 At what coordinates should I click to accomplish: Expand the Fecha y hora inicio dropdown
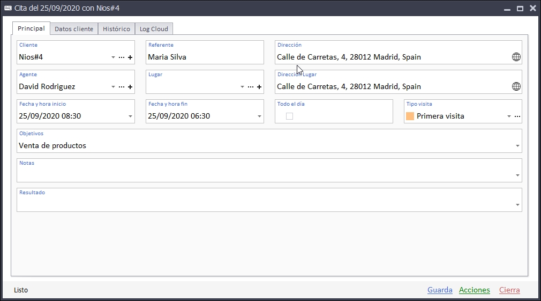click(131, 116)
